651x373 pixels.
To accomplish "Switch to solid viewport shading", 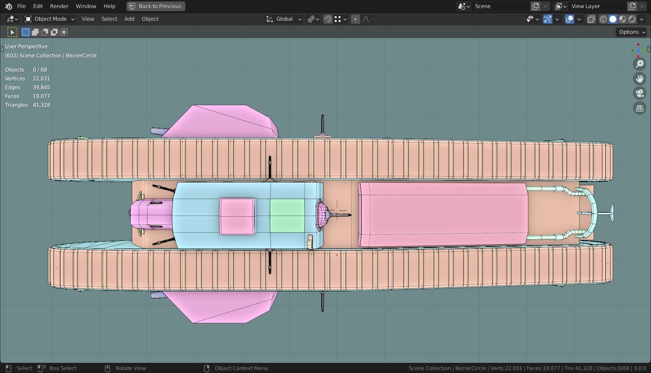I will pyautogui.click(x=613, y=19).
